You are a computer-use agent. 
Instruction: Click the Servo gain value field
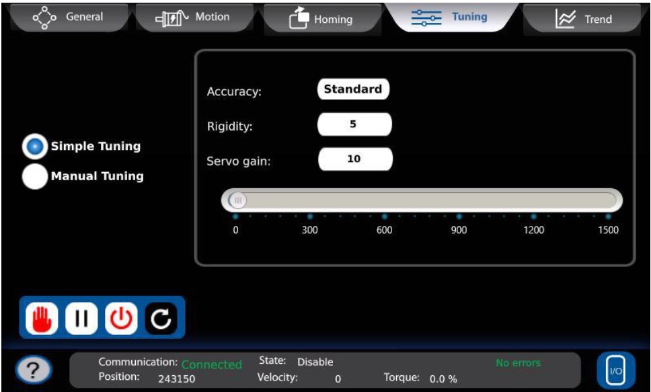pyautogui.click(x=354, y=159)
